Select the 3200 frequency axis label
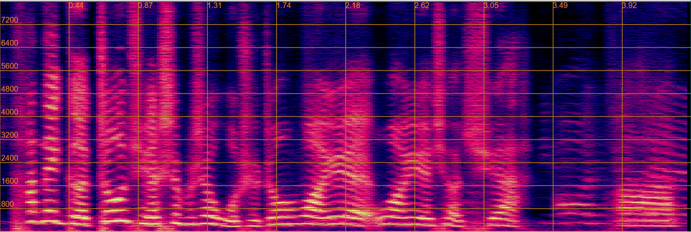 click(10, 135)
